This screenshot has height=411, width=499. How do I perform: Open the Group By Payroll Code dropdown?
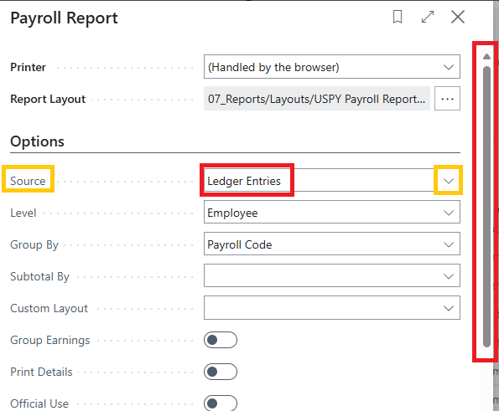click(332, 244)
